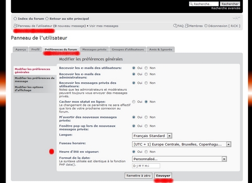Open the Fuseau horaire dropdown
The image size is (252, 183).
181,144
